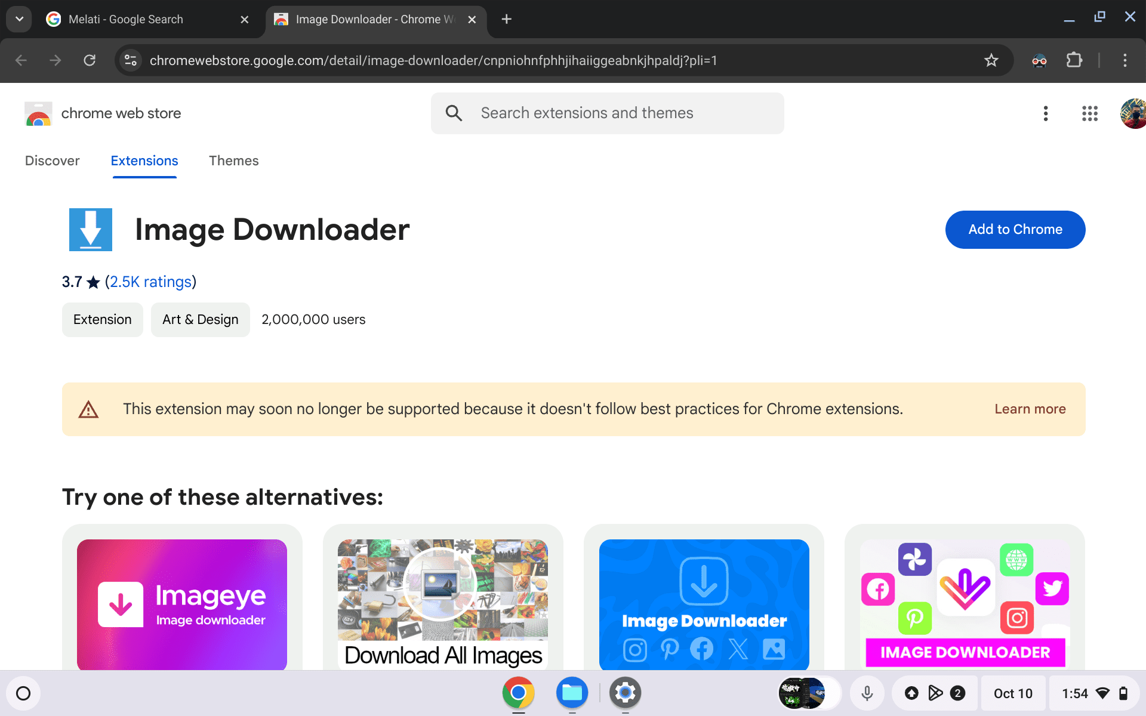
Task: Open Chrome from the shelf
Action: (518, 693)
